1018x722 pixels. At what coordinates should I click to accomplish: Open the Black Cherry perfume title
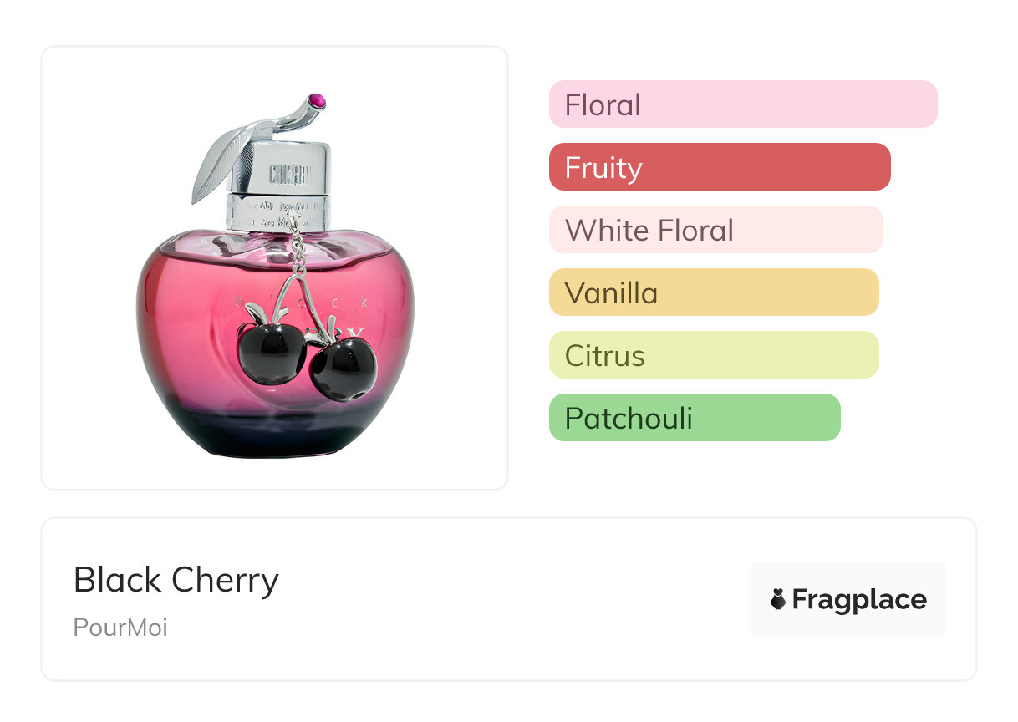coord(176,580)
